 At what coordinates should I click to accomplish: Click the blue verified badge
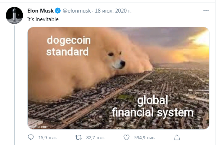pyautogui.click(x=58, y=11)
